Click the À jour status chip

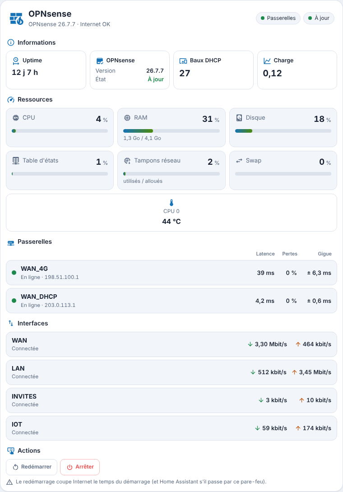tap(319, 18)
